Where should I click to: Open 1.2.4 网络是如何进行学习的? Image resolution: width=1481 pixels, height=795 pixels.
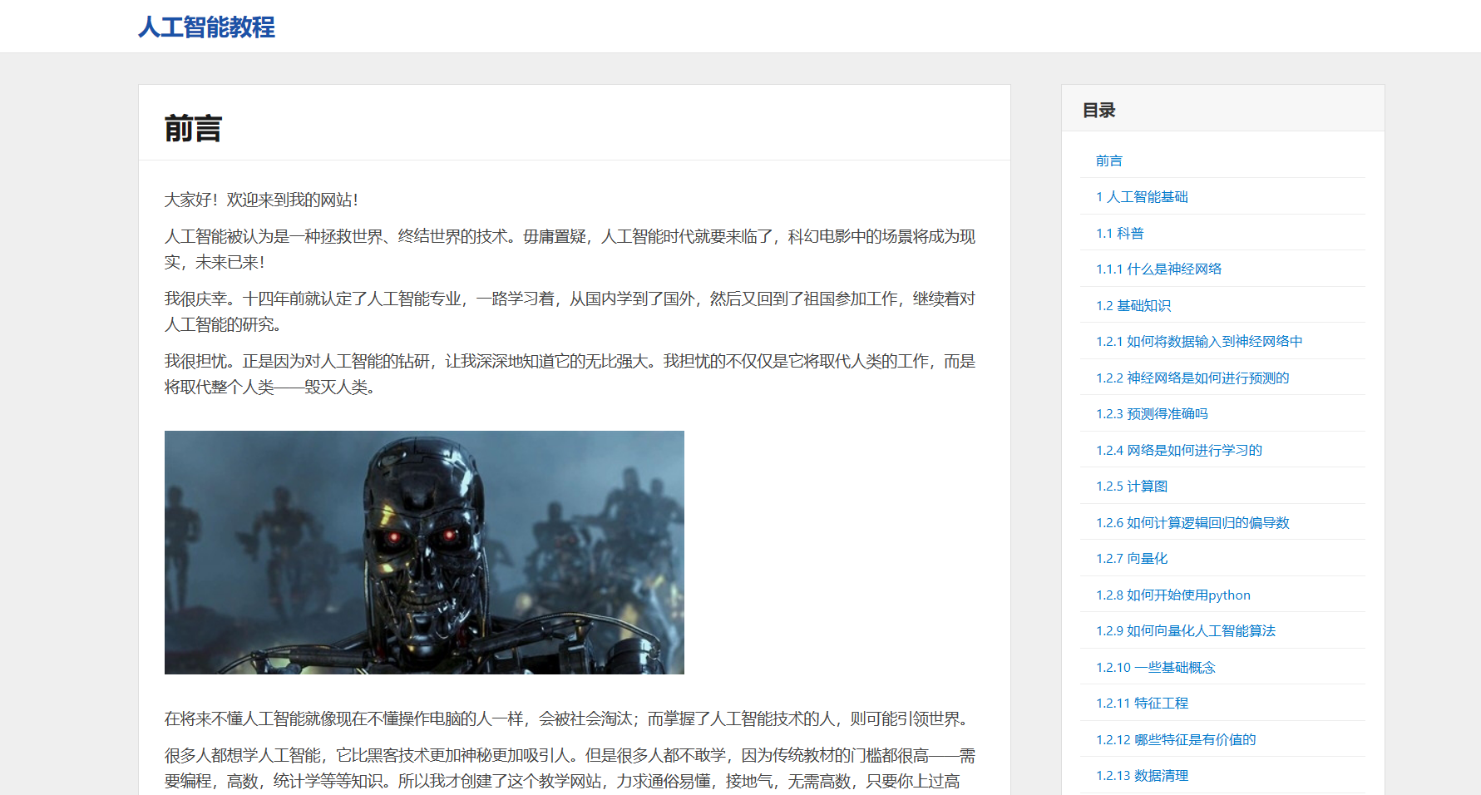pyautogui.click(x=1178, y=451)
